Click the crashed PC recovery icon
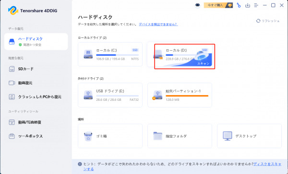Viewport: 288px width, 174px height. click(12, 97)
